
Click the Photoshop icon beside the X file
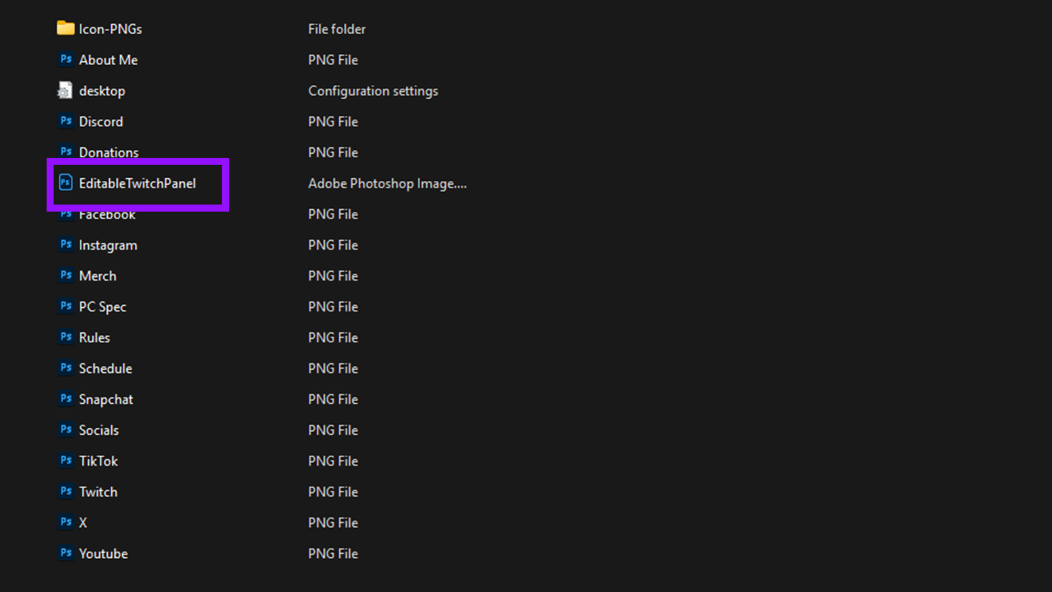click(x=66, y=522)
